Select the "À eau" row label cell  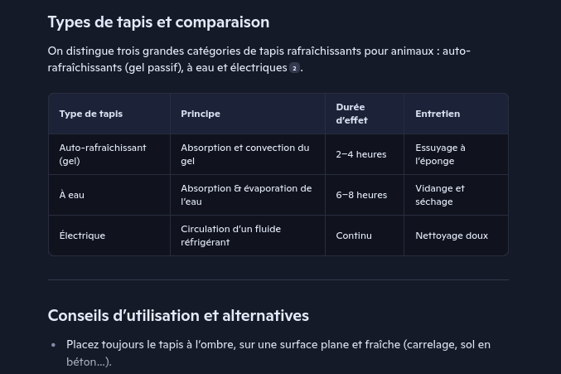(72, 195)
